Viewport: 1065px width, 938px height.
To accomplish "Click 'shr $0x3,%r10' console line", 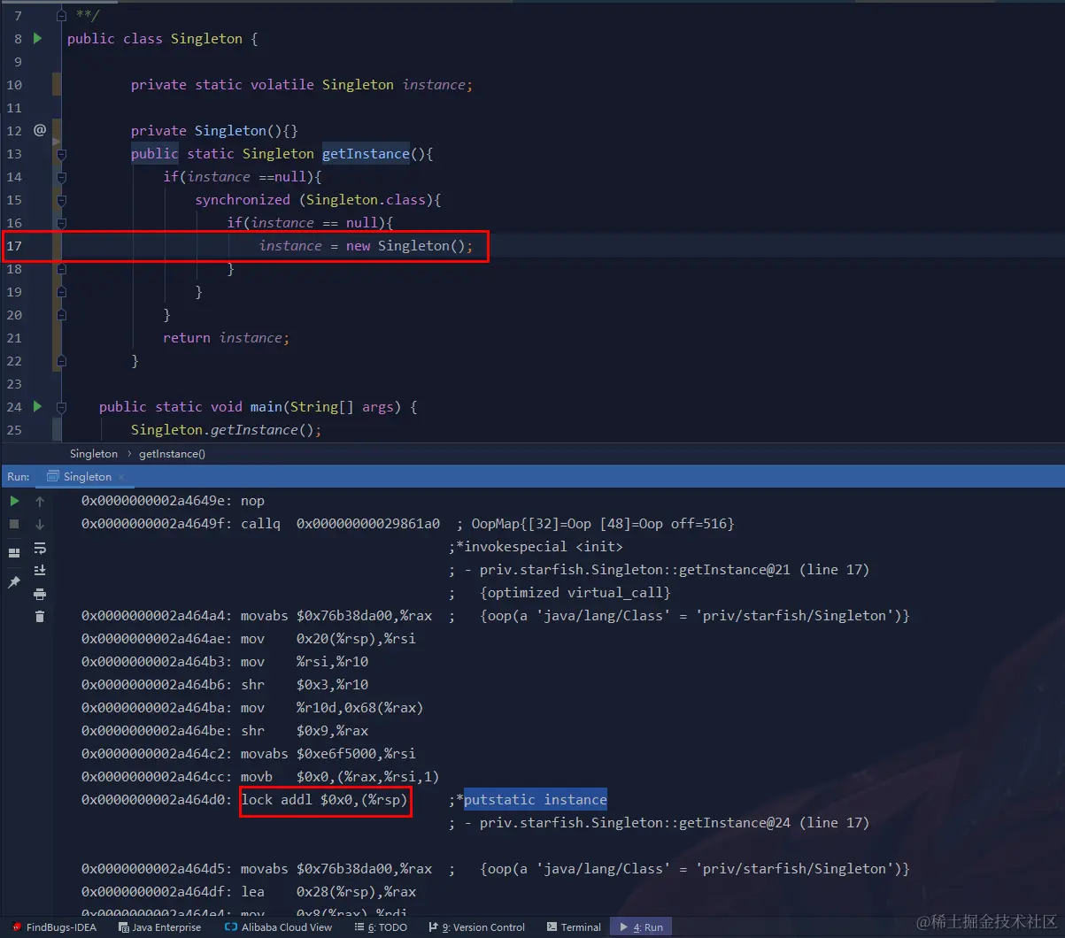I will coord(225,685).
